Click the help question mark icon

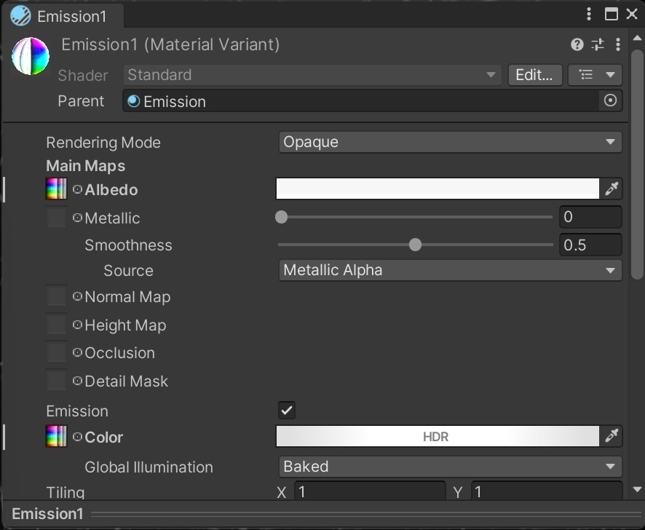(x=577, y=45)
